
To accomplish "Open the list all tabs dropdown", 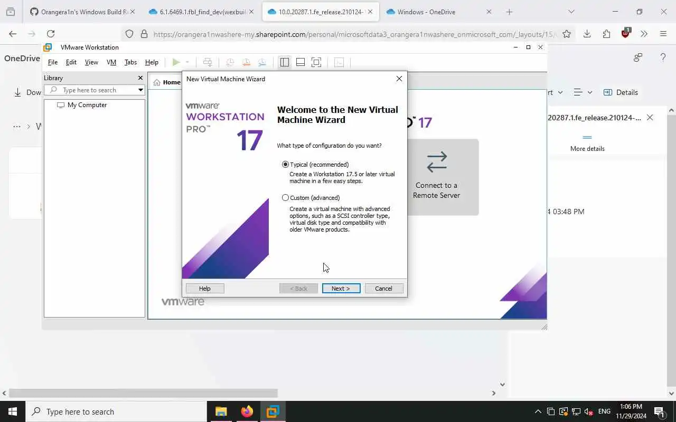I will click(x=571, y=12).
